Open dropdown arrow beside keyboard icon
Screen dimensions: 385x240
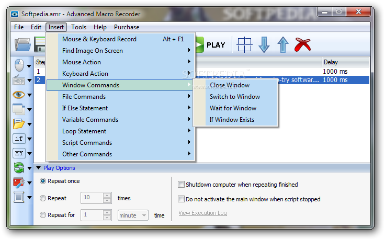tap(29, 80)
